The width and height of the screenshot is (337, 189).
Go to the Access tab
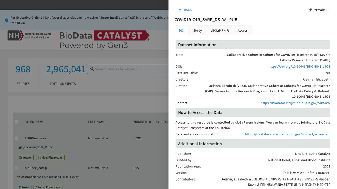point(242,30)
